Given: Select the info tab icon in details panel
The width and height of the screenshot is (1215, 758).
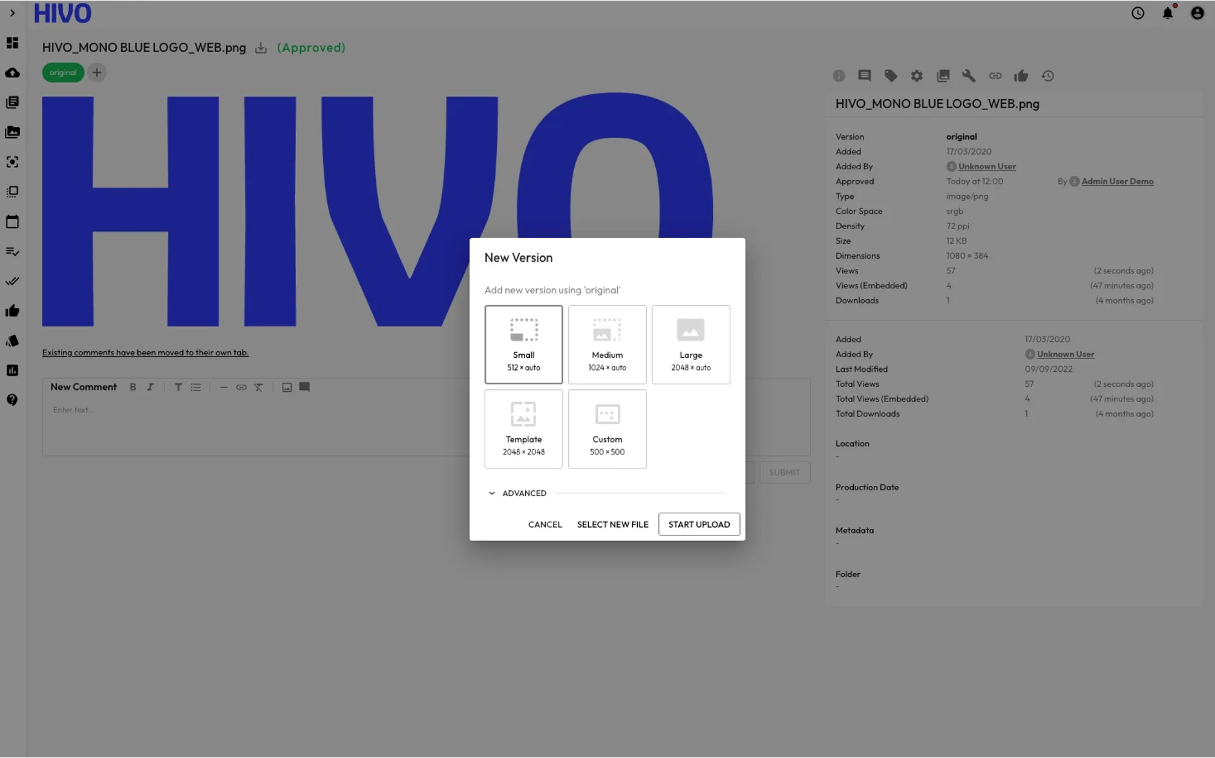Looking at the screenshot, I should 839,76.
